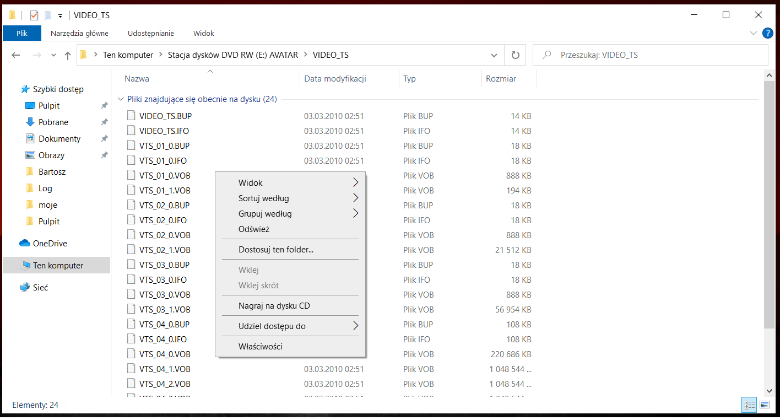Select the VTS_04_1.VOB file name
Image resolution: width=780 pixels, height=420 pixels.
(x=165, y=369)
